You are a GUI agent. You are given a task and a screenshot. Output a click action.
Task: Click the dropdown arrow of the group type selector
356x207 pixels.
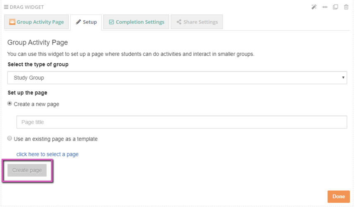(343, 78)
